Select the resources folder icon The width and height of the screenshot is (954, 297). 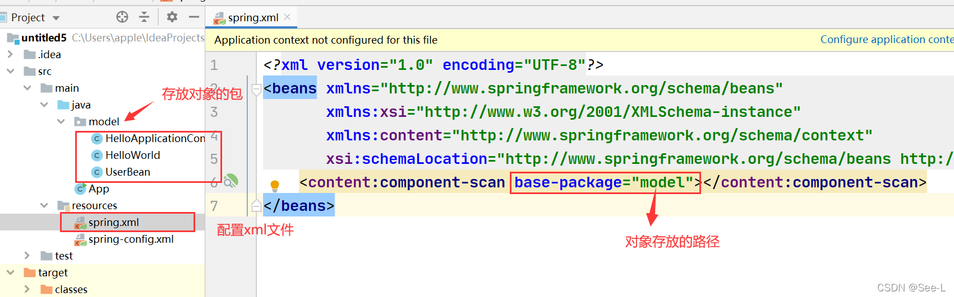coord(63,205)
